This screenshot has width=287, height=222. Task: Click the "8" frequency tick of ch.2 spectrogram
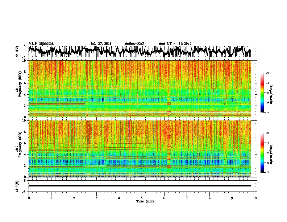pyautogui.click(x=26, y=132)
